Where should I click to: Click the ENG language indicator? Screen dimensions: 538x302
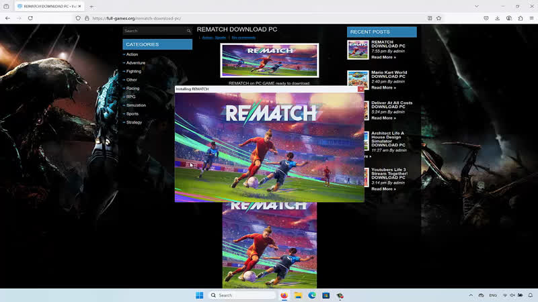pos(493,295)
